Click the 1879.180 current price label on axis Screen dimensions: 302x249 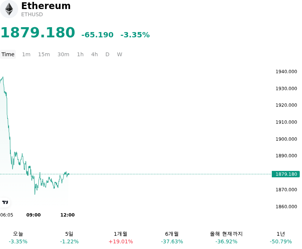(x=286, y=174)
